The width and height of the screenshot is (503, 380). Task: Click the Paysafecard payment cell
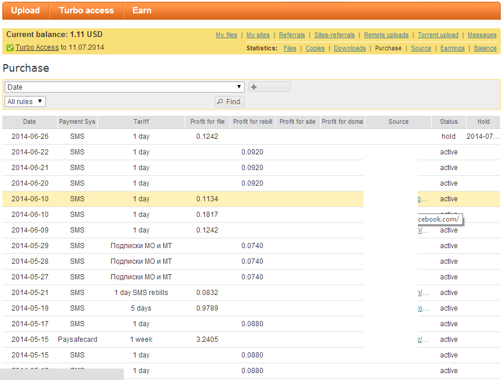point(78,340)
